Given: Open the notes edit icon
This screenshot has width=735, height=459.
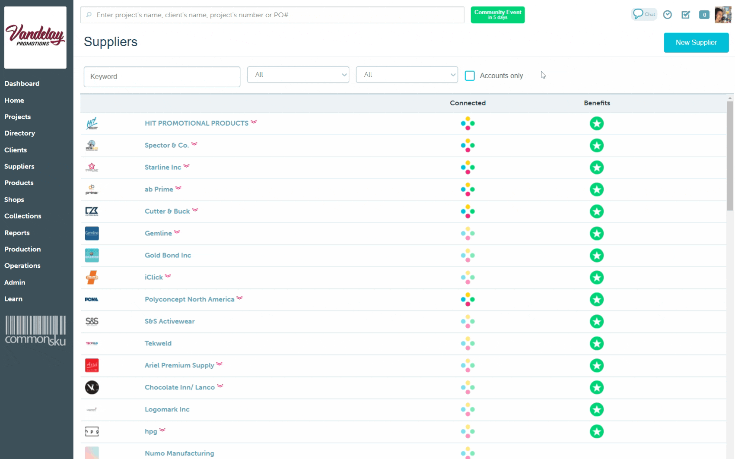Looking at the screenshot, I should [x=685, y=15].
